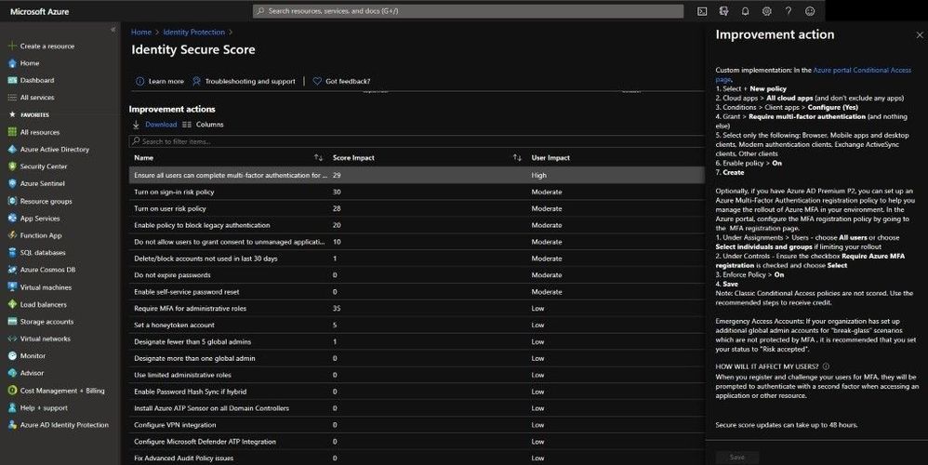The image size is (928, 465).
Task: Click the Load balancers icon
Action: [12, 304]
